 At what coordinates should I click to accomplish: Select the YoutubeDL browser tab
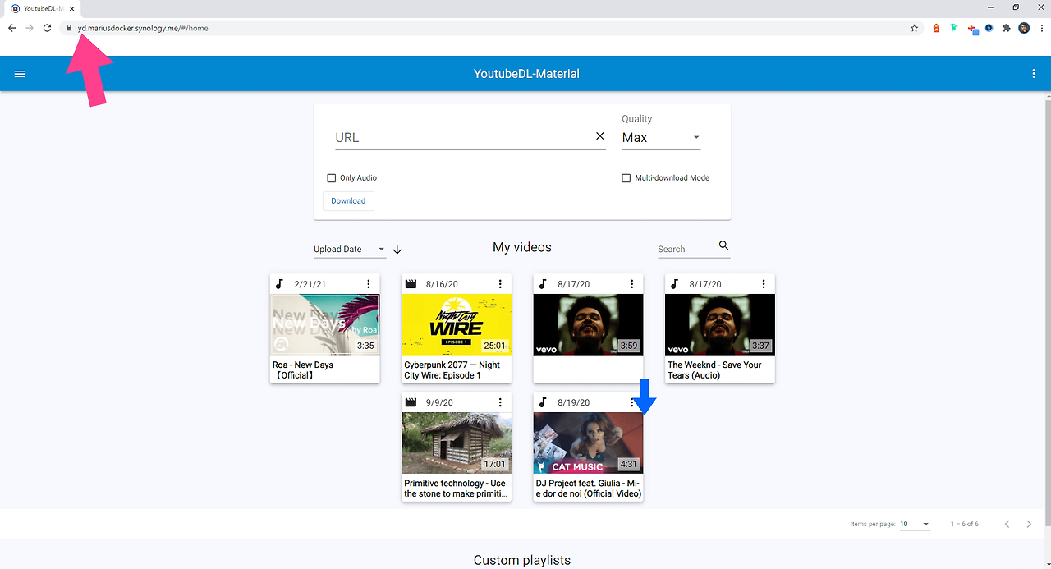coord(41,8)
